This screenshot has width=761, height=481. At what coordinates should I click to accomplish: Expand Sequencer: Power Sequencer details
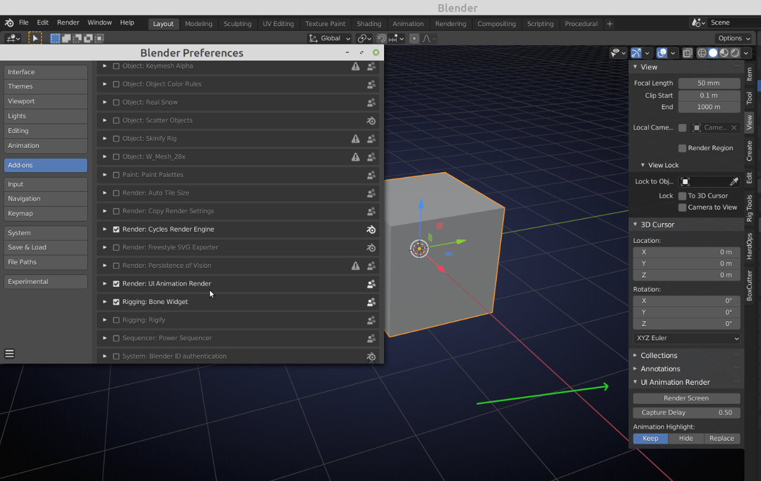point(105,338)
